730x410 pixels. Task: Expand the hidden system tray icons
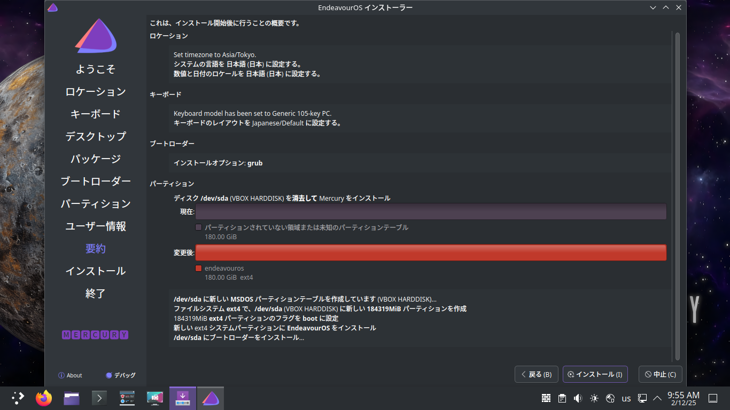coord(657,398)
